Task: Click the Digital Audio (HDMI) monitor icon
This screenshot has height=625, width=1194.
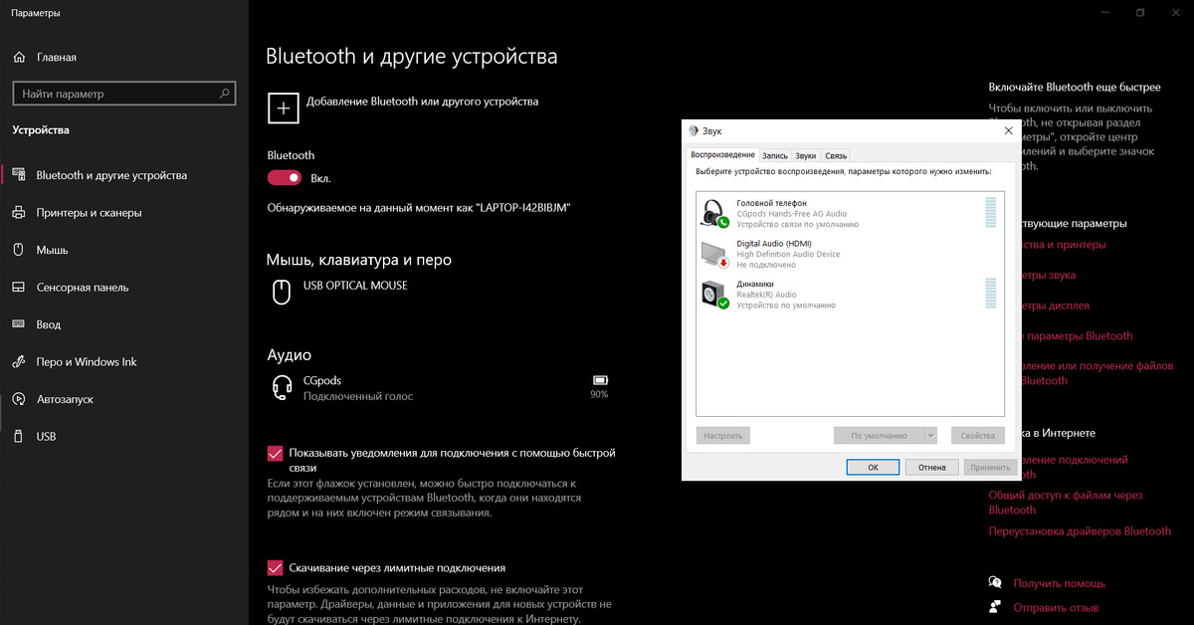Action: 714,254
